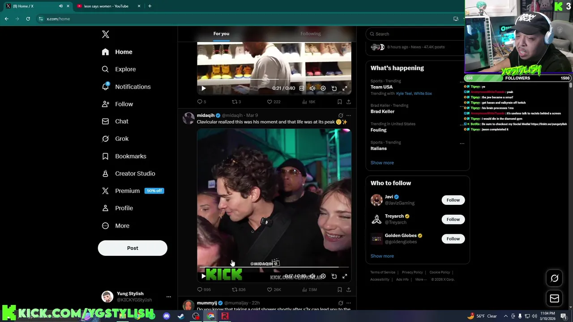Open Chat from the sidebar
This screenshot has height=322, width=573.
pos(115,121)
